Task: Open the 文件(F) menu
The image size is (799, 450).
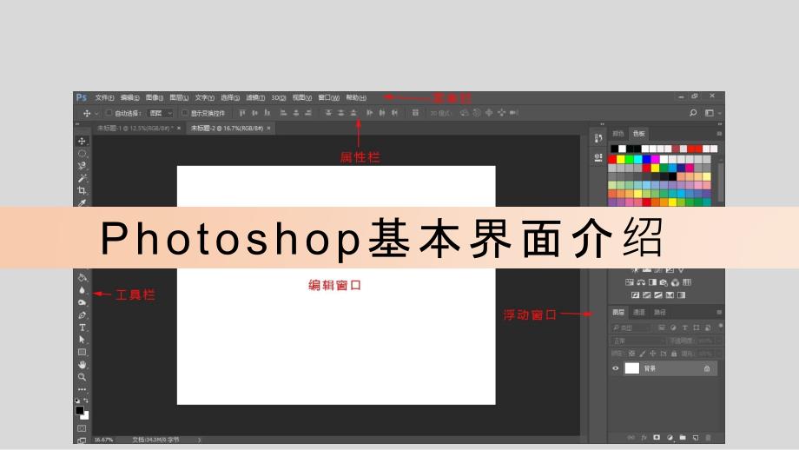Action: (104, 97)
